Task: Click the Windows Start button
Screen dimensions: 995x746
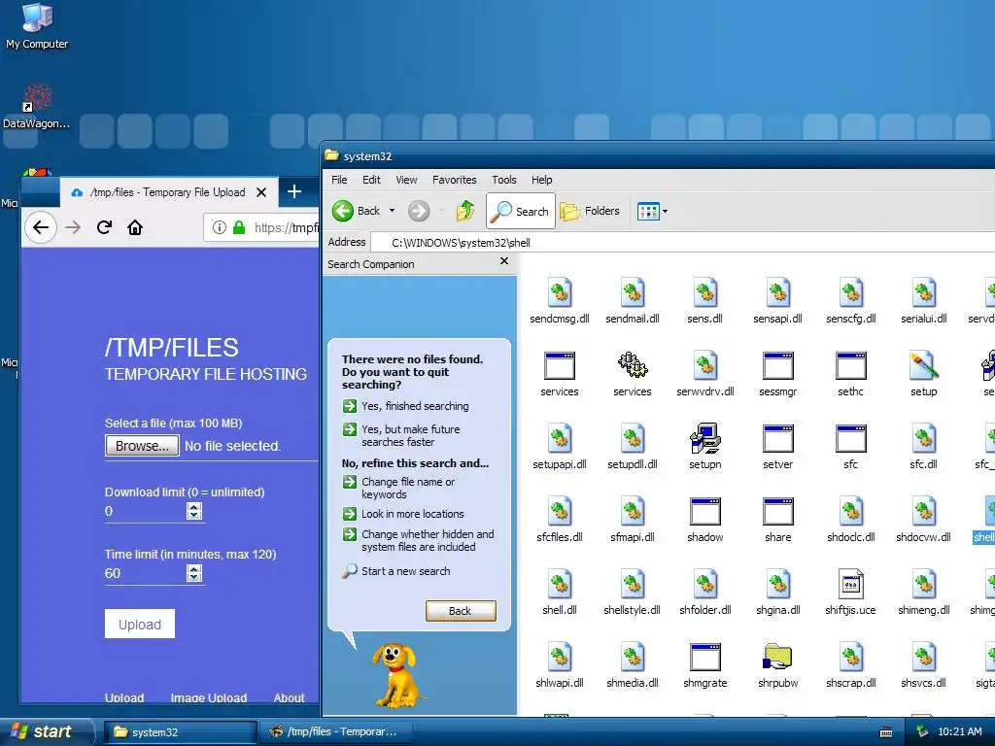Action: pyautogui.click(x=46, y=731)
